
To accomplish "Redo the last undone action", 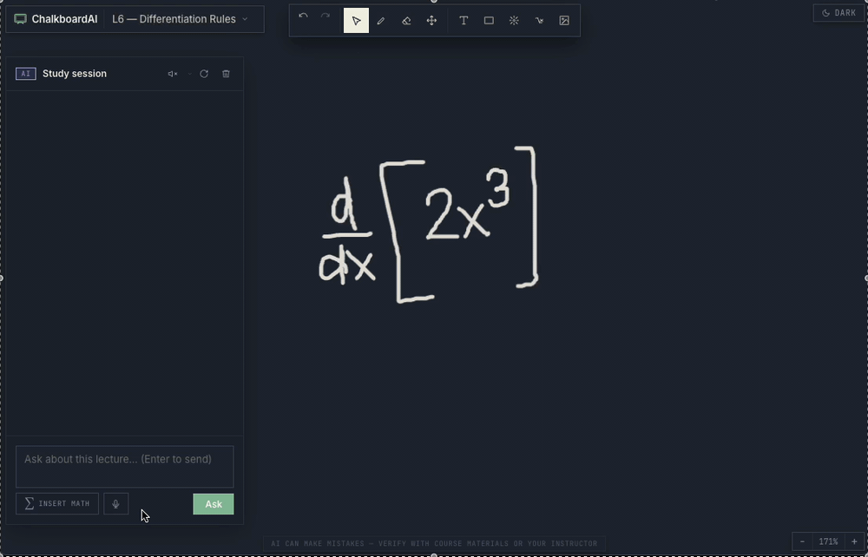I will (x=325, y=16).
